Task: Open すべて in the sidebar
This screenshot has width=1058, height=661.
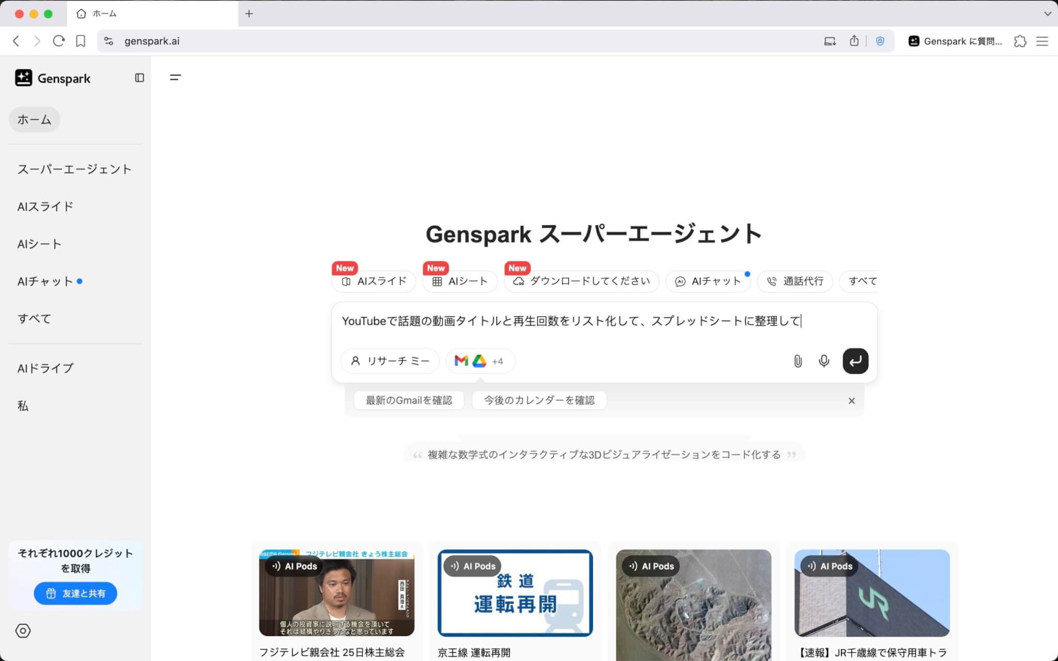Action: click(34, 319)
